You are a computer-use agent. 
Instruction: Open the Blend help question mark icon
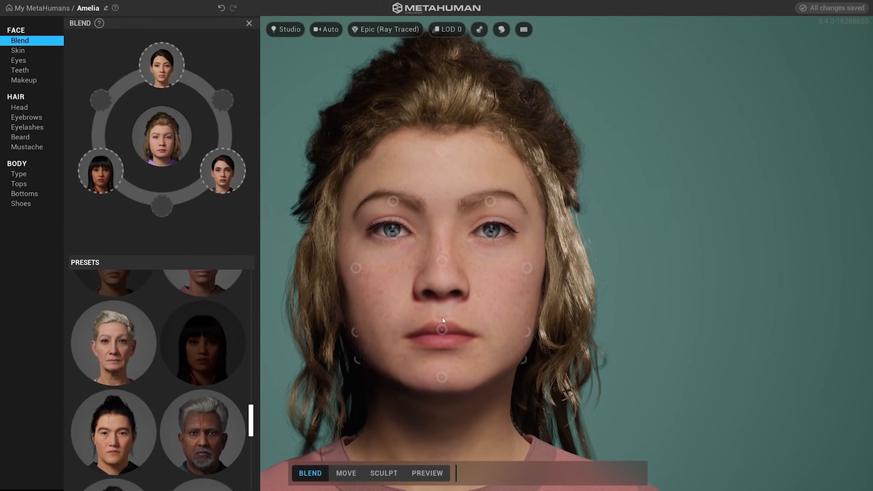click(x=100, y=23)
